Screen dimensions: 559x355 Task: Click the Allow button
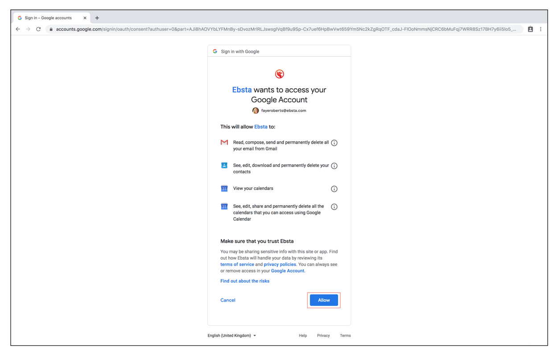pyautogui.click(x=324, y=300)
